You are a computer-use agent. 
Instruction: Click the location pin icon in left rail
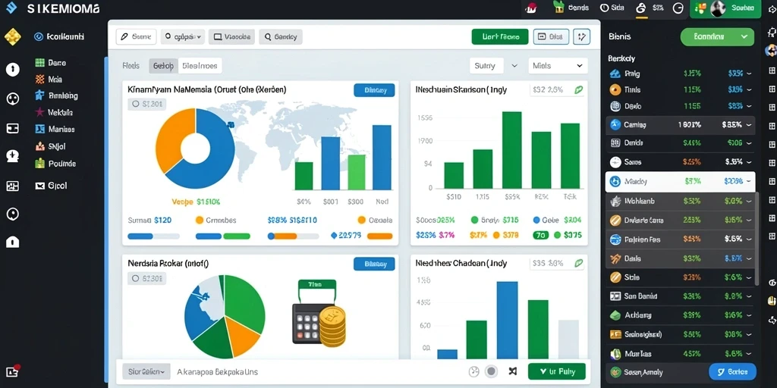12,214
